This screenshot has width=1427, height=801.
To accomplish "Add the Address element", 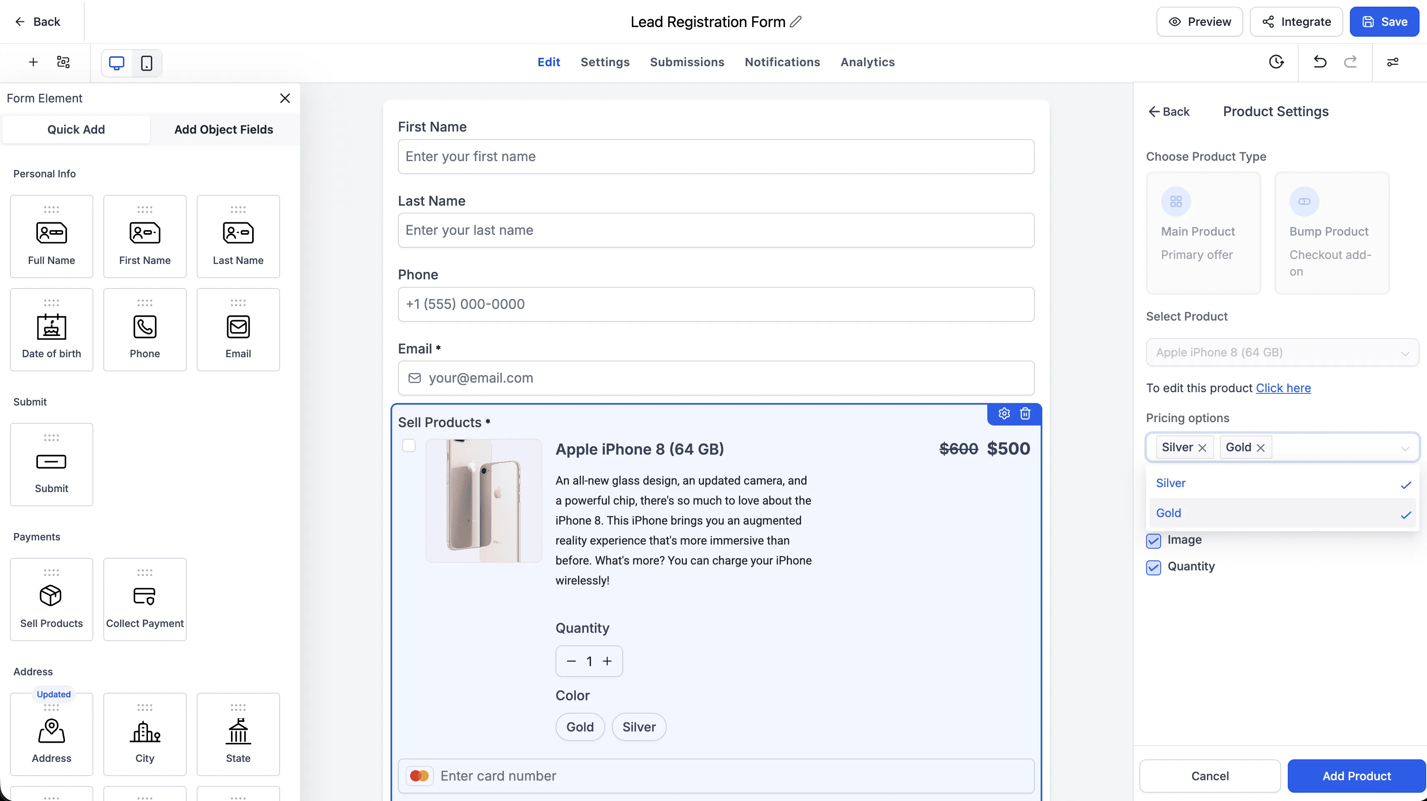I will click(52, 734).
